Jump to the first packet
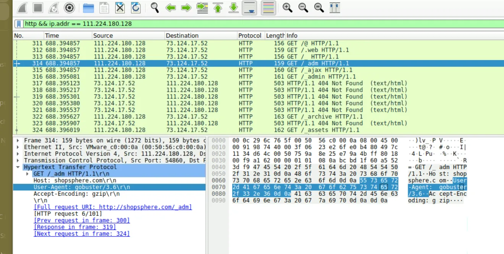 click(218, 8)
